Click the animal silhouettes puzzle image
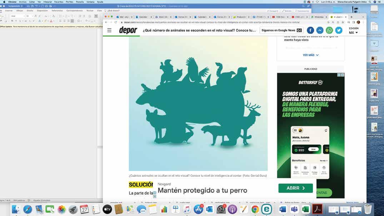Screen dimensions: 384x216 click(x=198, y=104)
